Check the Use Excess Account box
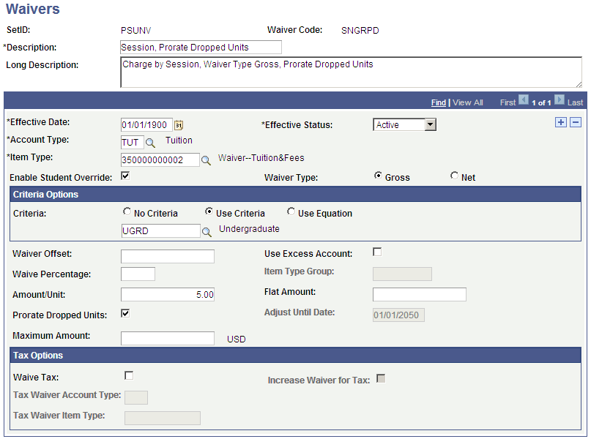This screenshot has width=591, height=439. pyautogui.click(x=376, y=252)
